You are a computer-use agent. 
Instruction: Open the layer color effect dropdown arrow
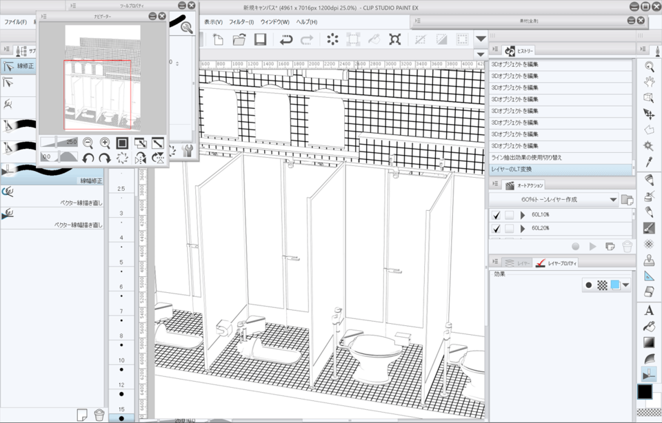(x=626, y=285)
